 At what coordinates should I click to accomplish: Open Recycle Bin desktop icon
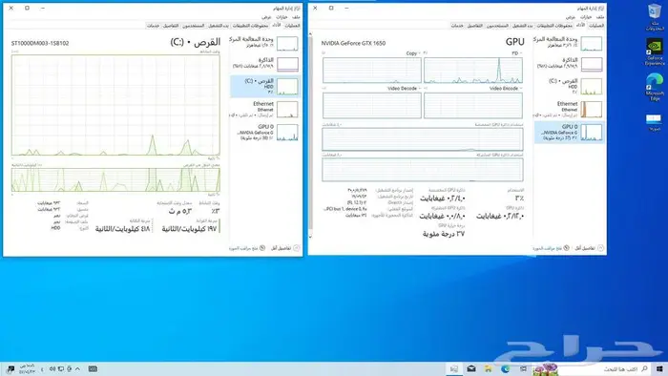pos(655,16)
